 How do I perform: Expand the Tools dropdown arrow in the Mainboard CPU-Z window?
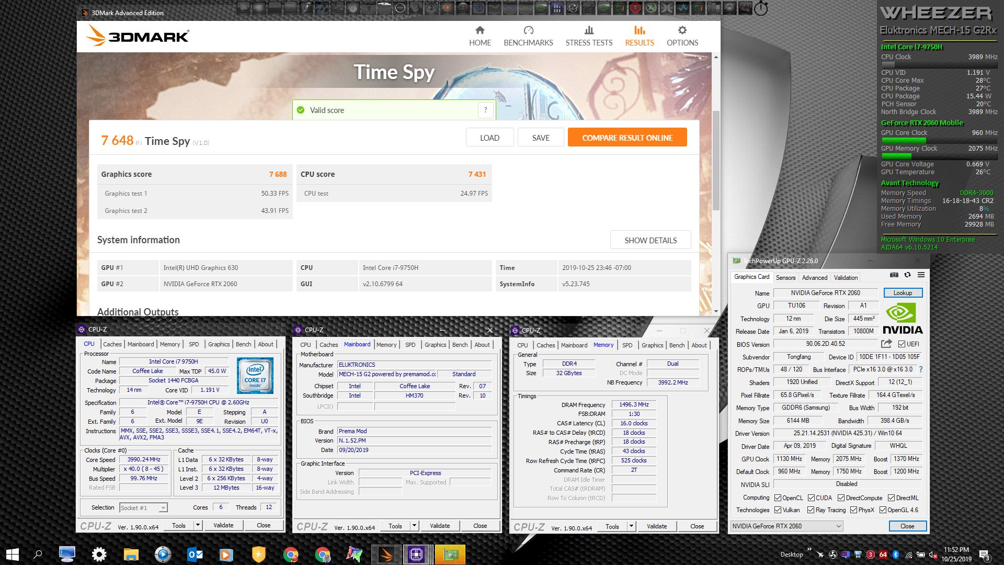[414, 526]
